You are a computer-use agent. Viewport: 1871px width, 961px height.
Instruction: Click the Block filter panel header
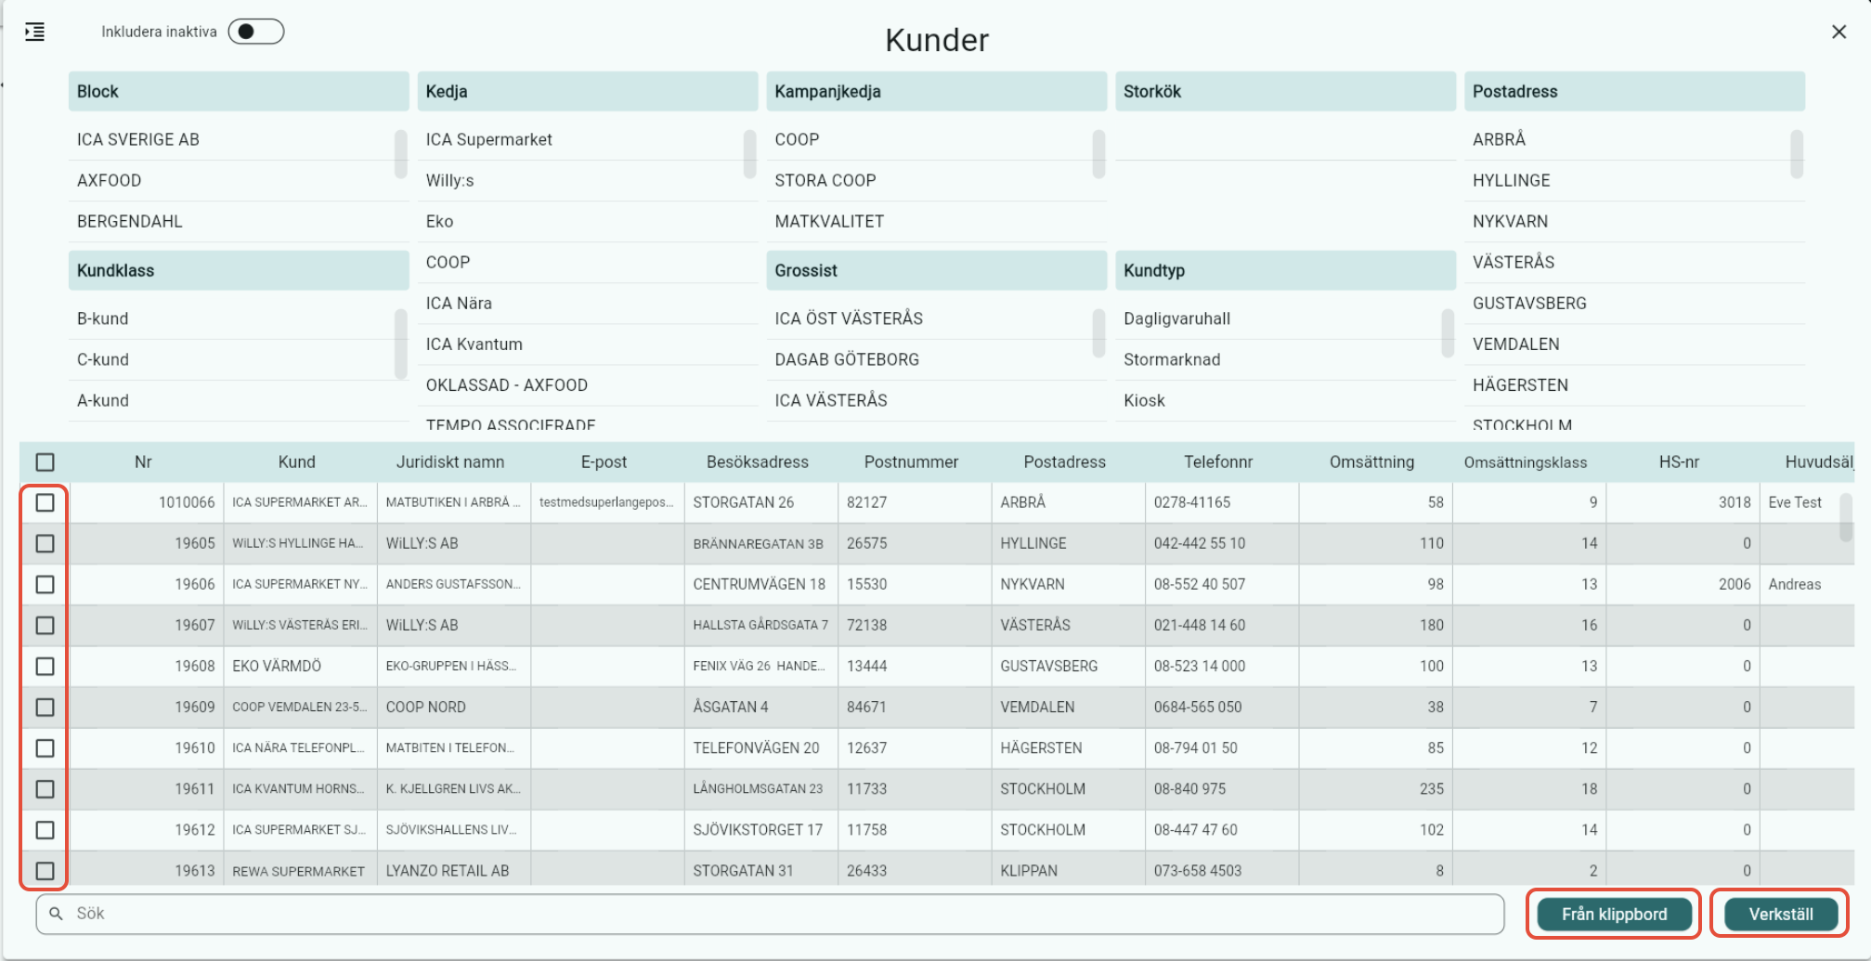pyautogui.click(x=239, y=91)
